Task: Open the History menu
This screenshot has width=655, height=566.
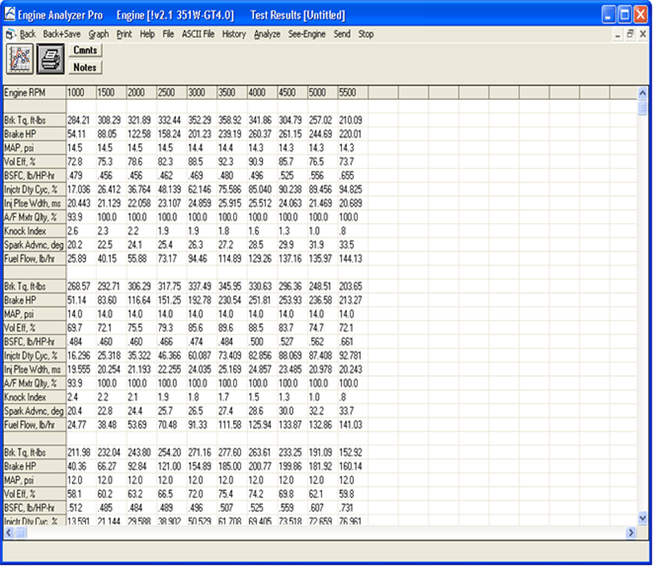Action: (234, 34)
